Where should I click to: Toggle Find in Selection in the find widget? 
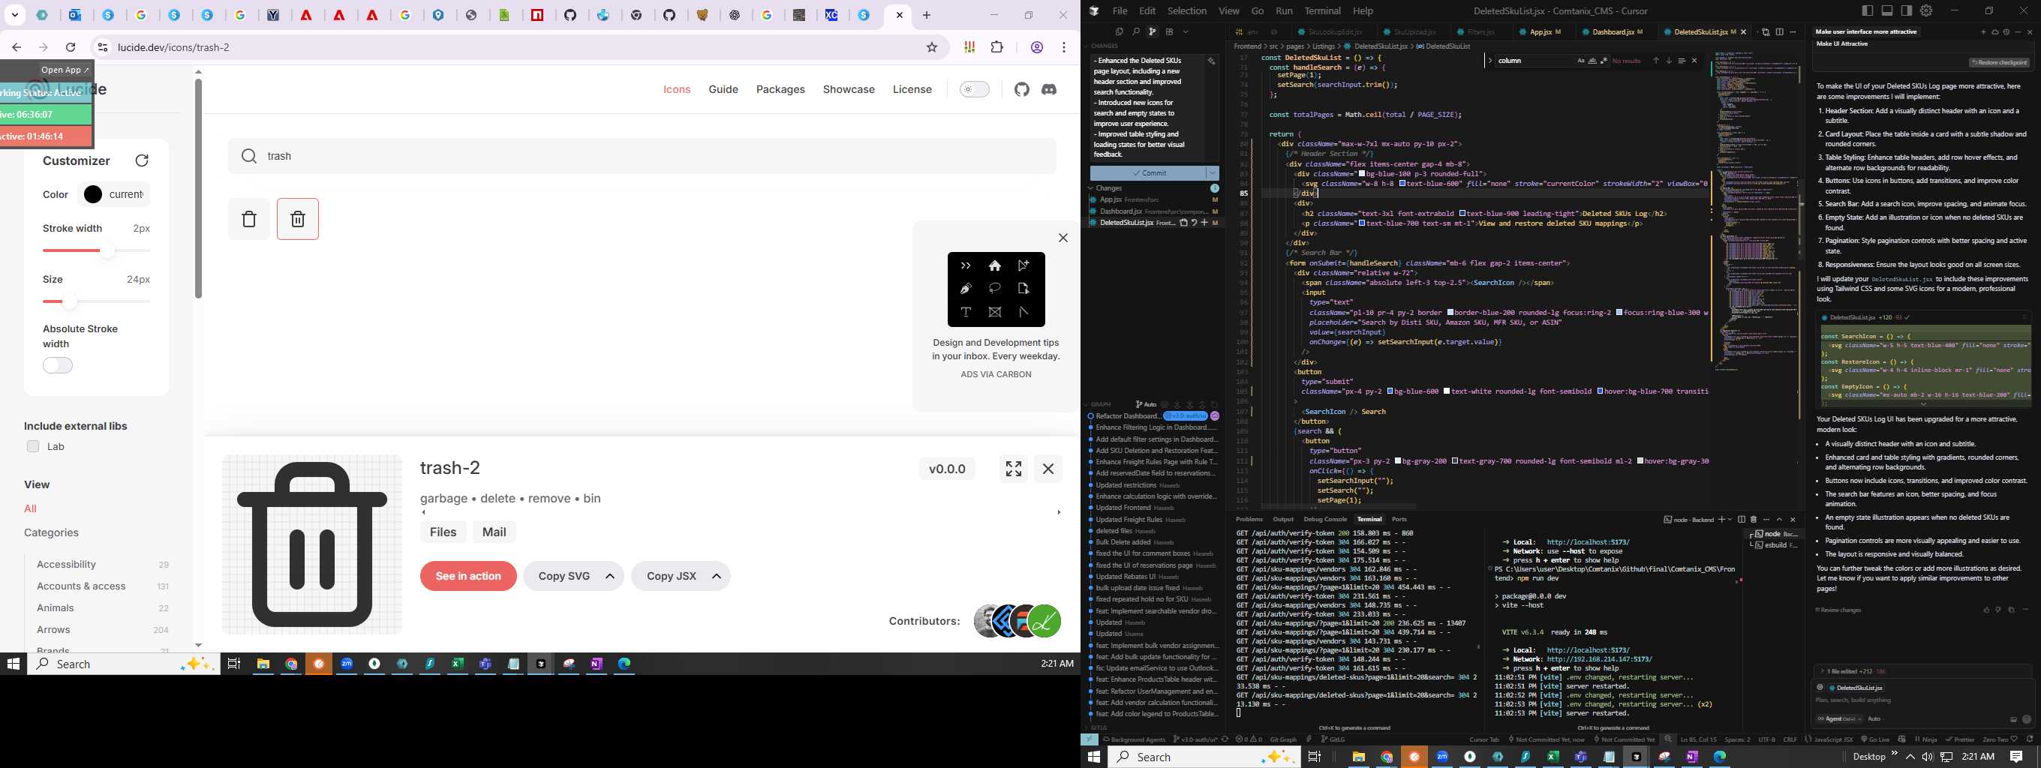click(1682, 60)
